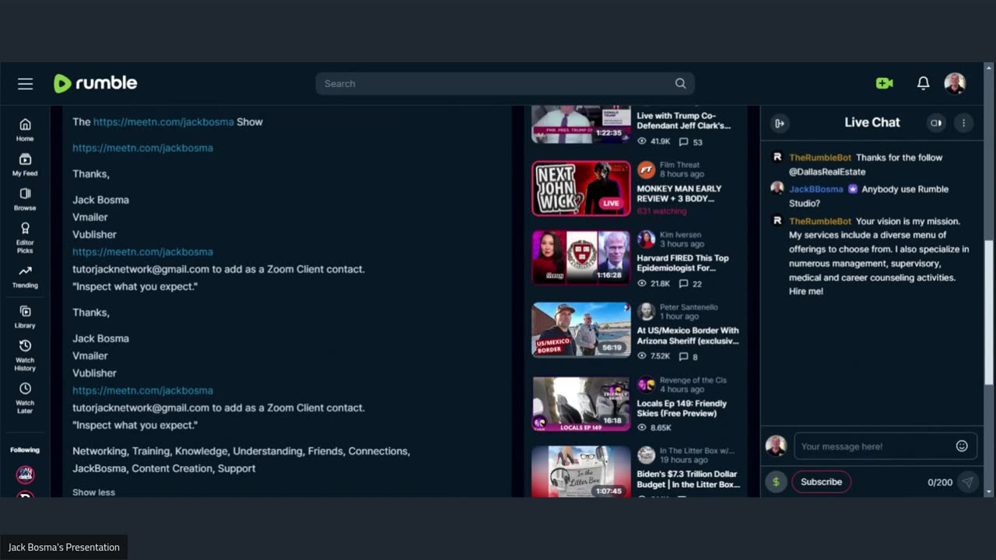
Task: Click title 'Harvard FIRED This Top Epidemiologist For...'
Action: click(x=682, y=263)
